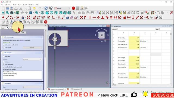Select the Create polyline tool
This screenshot has width=174, height=98.
35,17
